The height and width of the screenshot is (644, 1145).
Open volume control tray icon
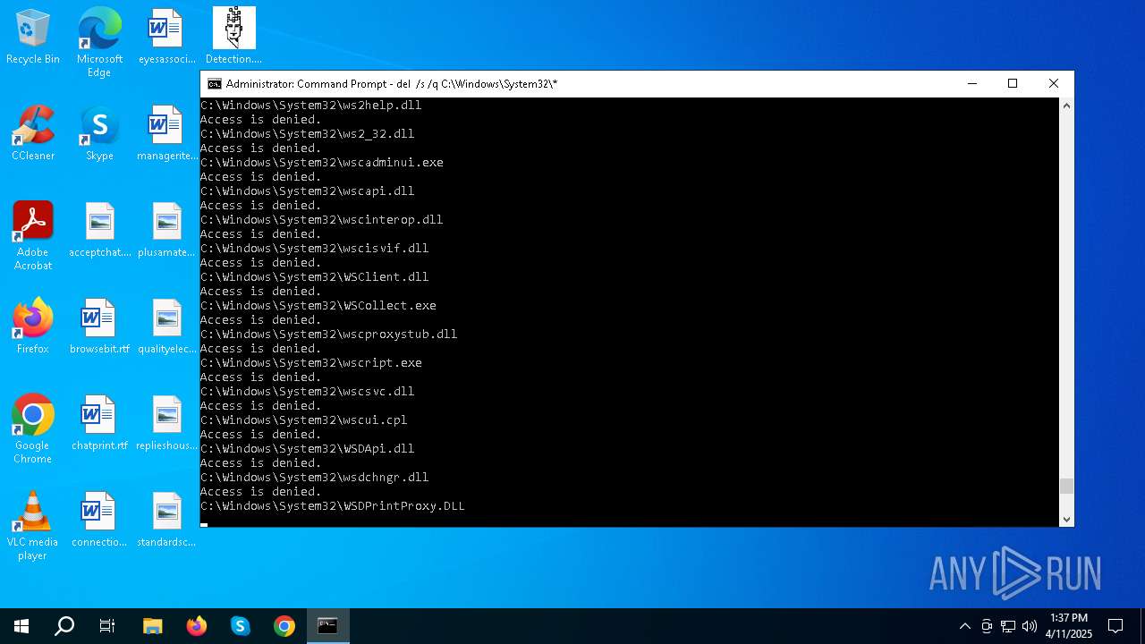click(1030, 626)
